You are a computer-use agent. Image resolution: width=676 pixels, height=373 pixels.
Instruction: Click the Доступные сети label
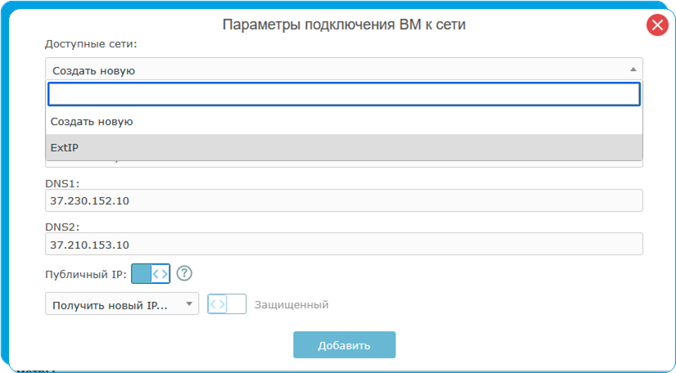91,43
